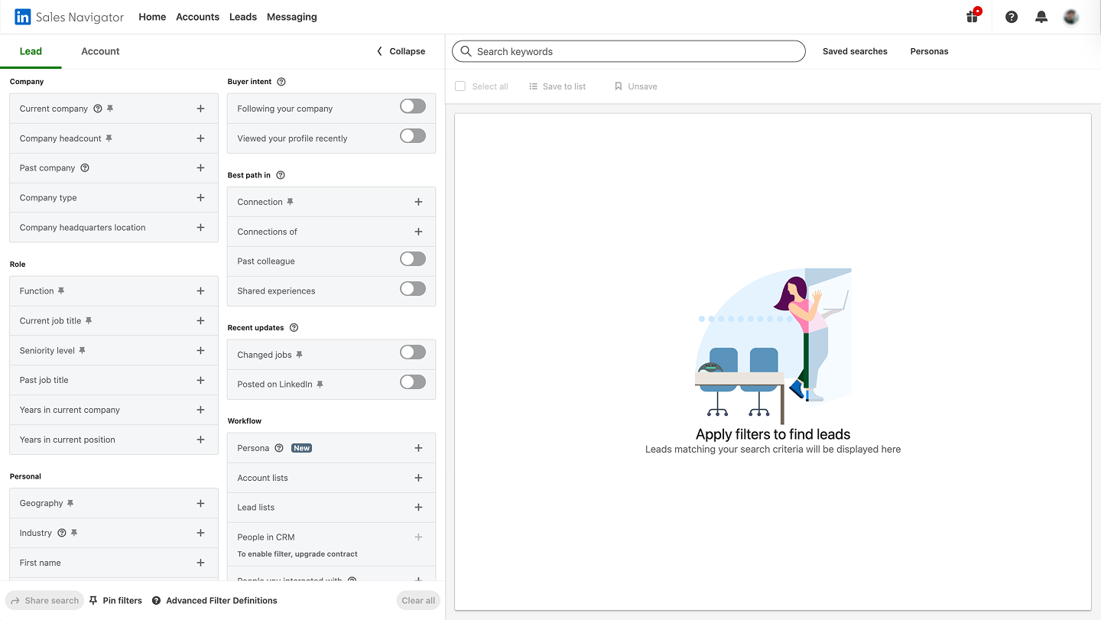The height and width of the screenshot is (620, 1101).
Task: Click the LinkedIn Sales Navigator logo
Action: coord(69,16)
